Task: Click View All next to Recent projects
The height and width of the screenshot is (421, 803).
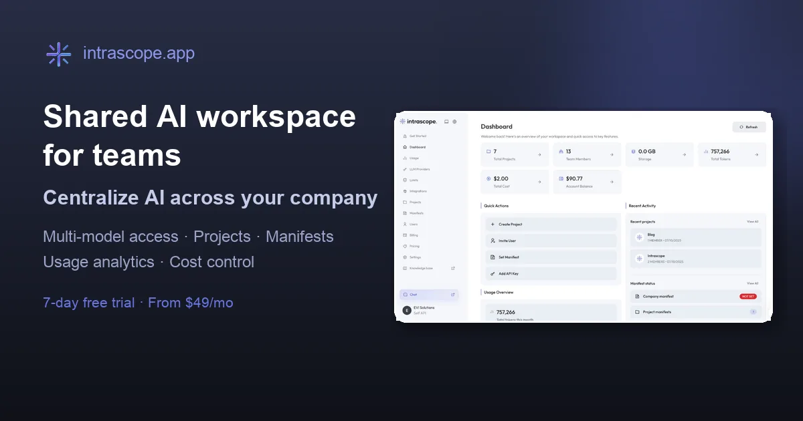Action: point(753,221)
